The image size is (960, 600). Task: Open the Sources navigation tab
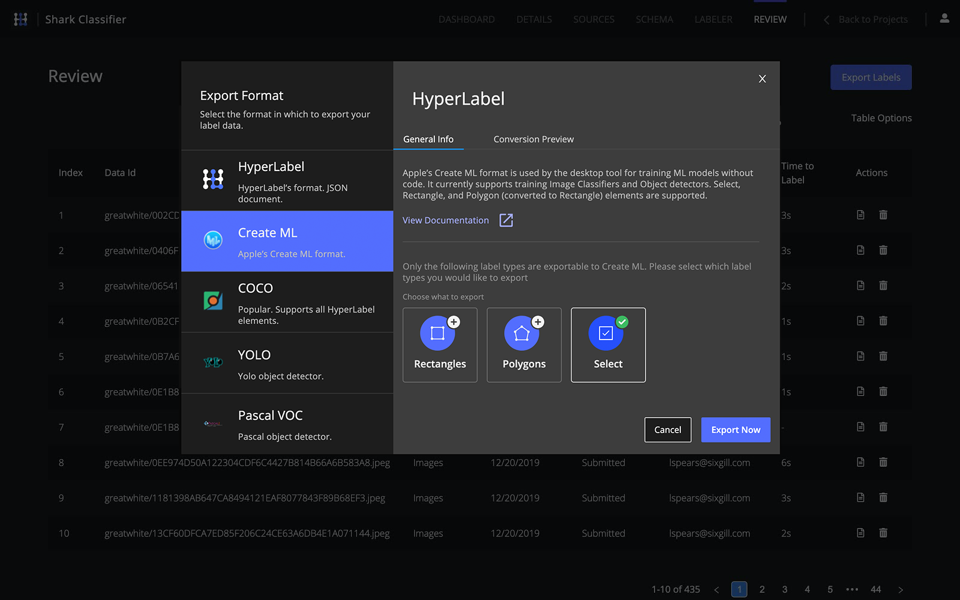pyautogui.click(x=594, y=19)
